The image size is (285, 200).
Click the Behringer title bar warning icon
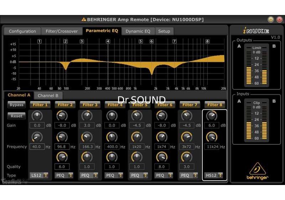[84, 19]
